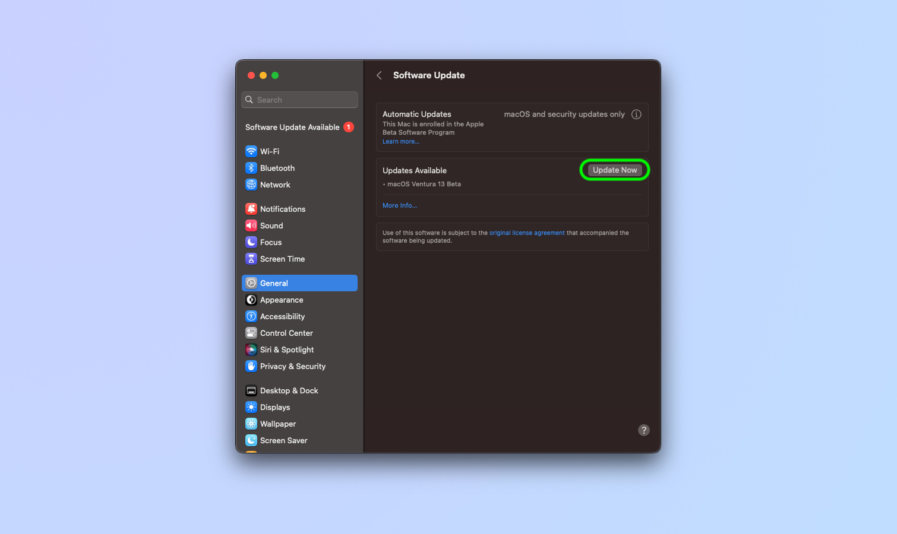The image size is (897, 534).
Task: Open Software Update Available in sidebar
Action: [299, 127]
